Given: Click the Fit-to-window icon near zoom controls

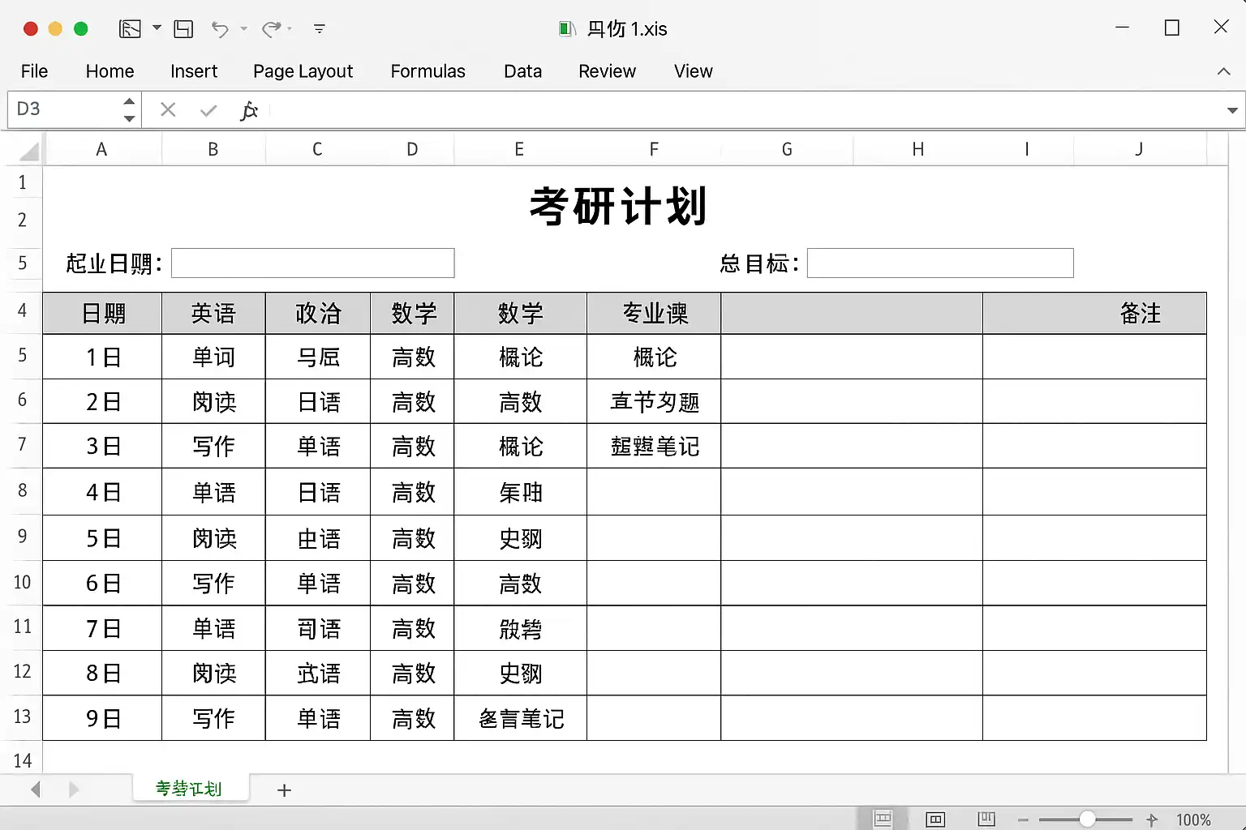Looking at the screenshot, I should click(x=1153, y=819).
